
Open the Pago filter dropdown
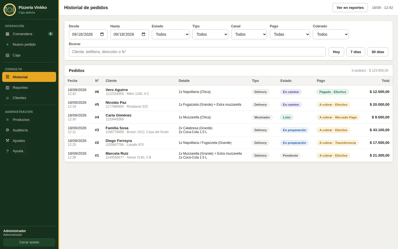tap(290, 34)
